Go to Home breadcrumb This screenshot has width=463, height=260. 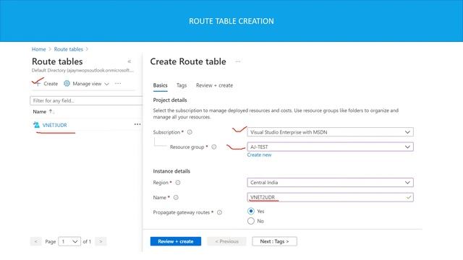(x=38, y=49)
